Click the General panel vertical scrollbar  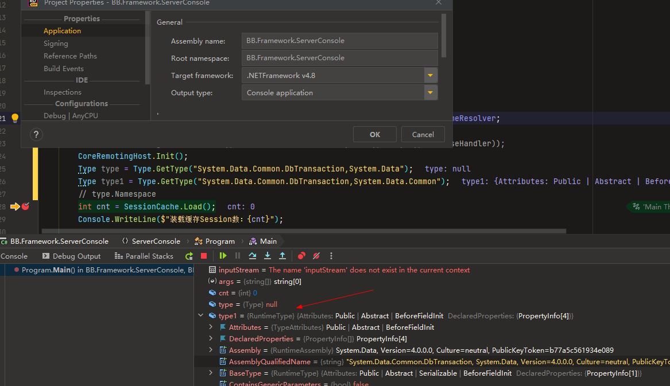[x=444, y=36]
